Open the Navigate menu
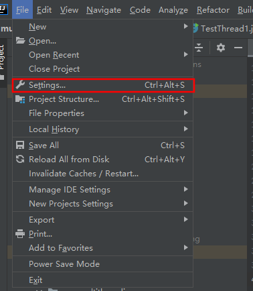This screenshot has height=291, width=253. coord(104,10)
